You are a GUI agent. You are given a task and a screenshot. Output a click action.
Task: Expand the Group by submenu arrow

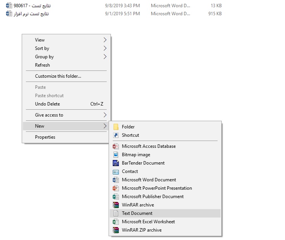click(105, 56)
